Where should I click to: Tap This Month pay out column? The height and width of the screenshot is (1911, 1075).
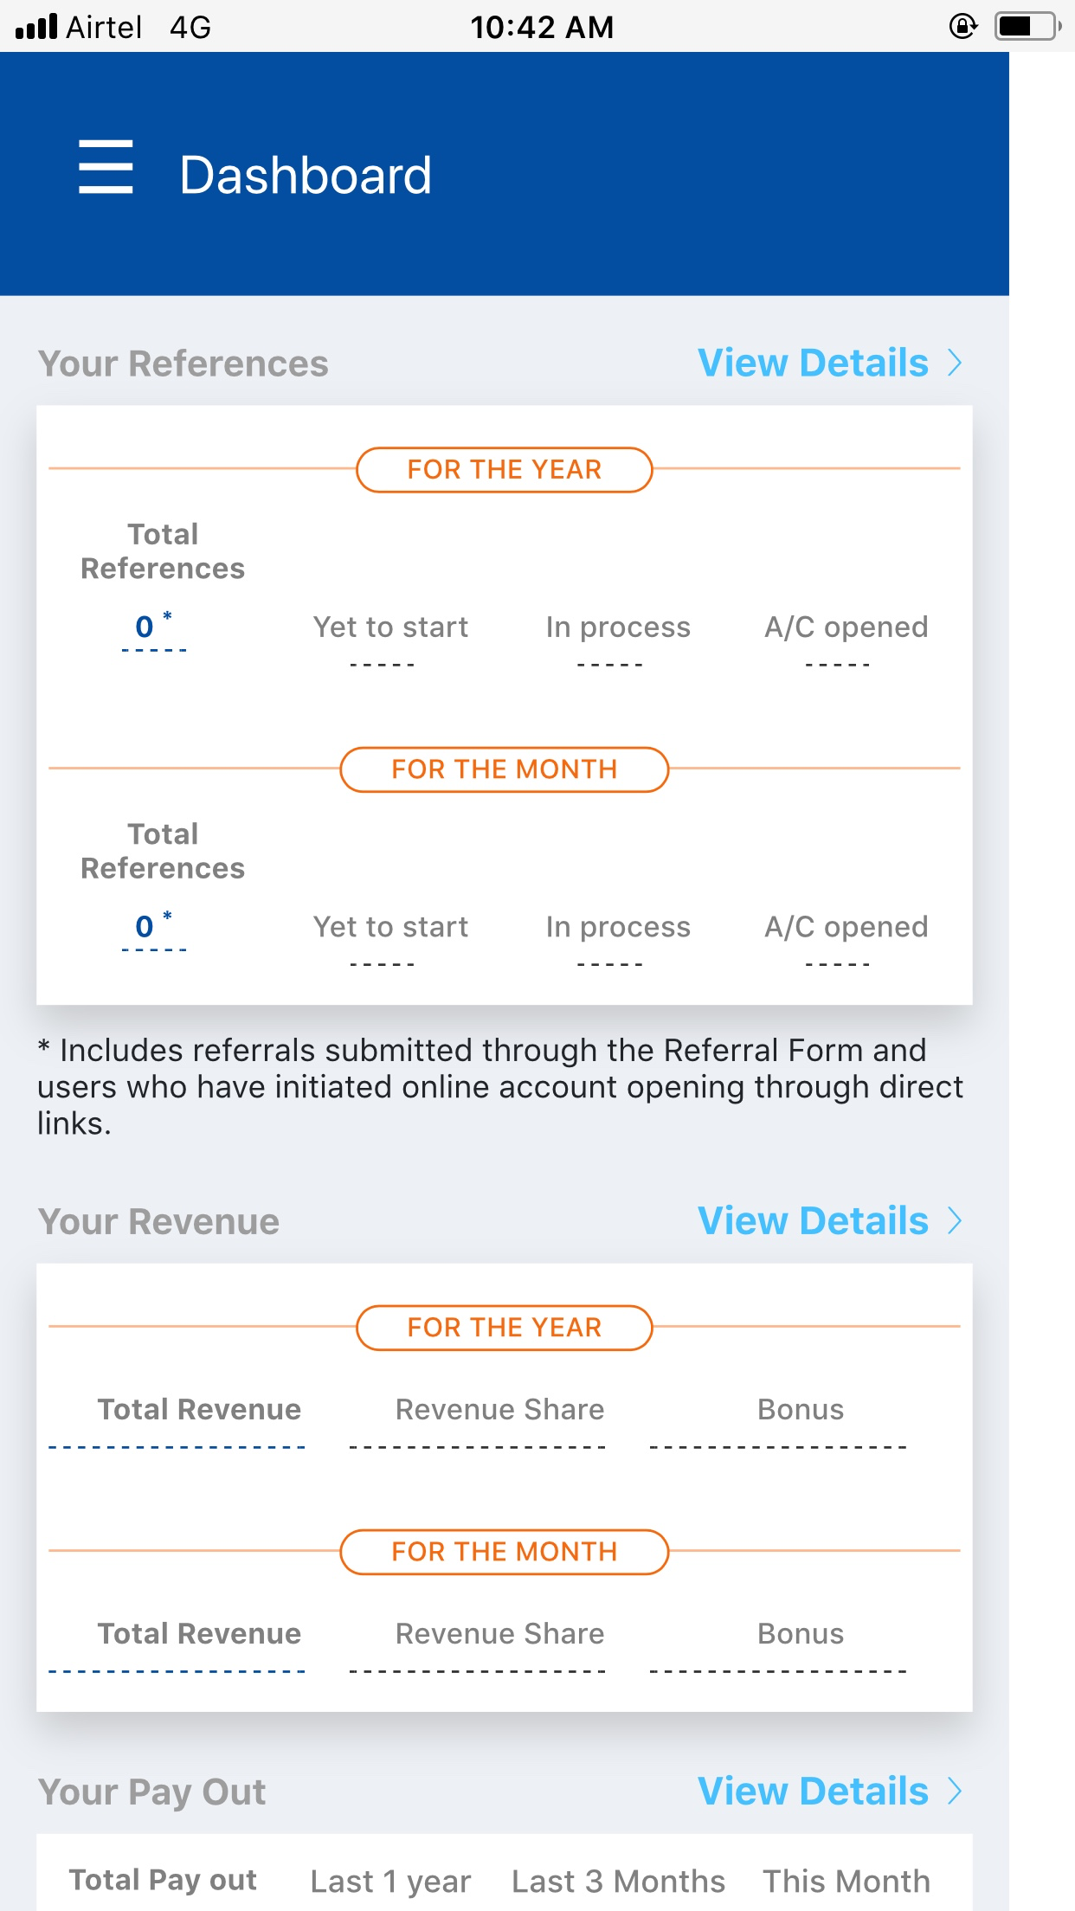point(846,1881)
